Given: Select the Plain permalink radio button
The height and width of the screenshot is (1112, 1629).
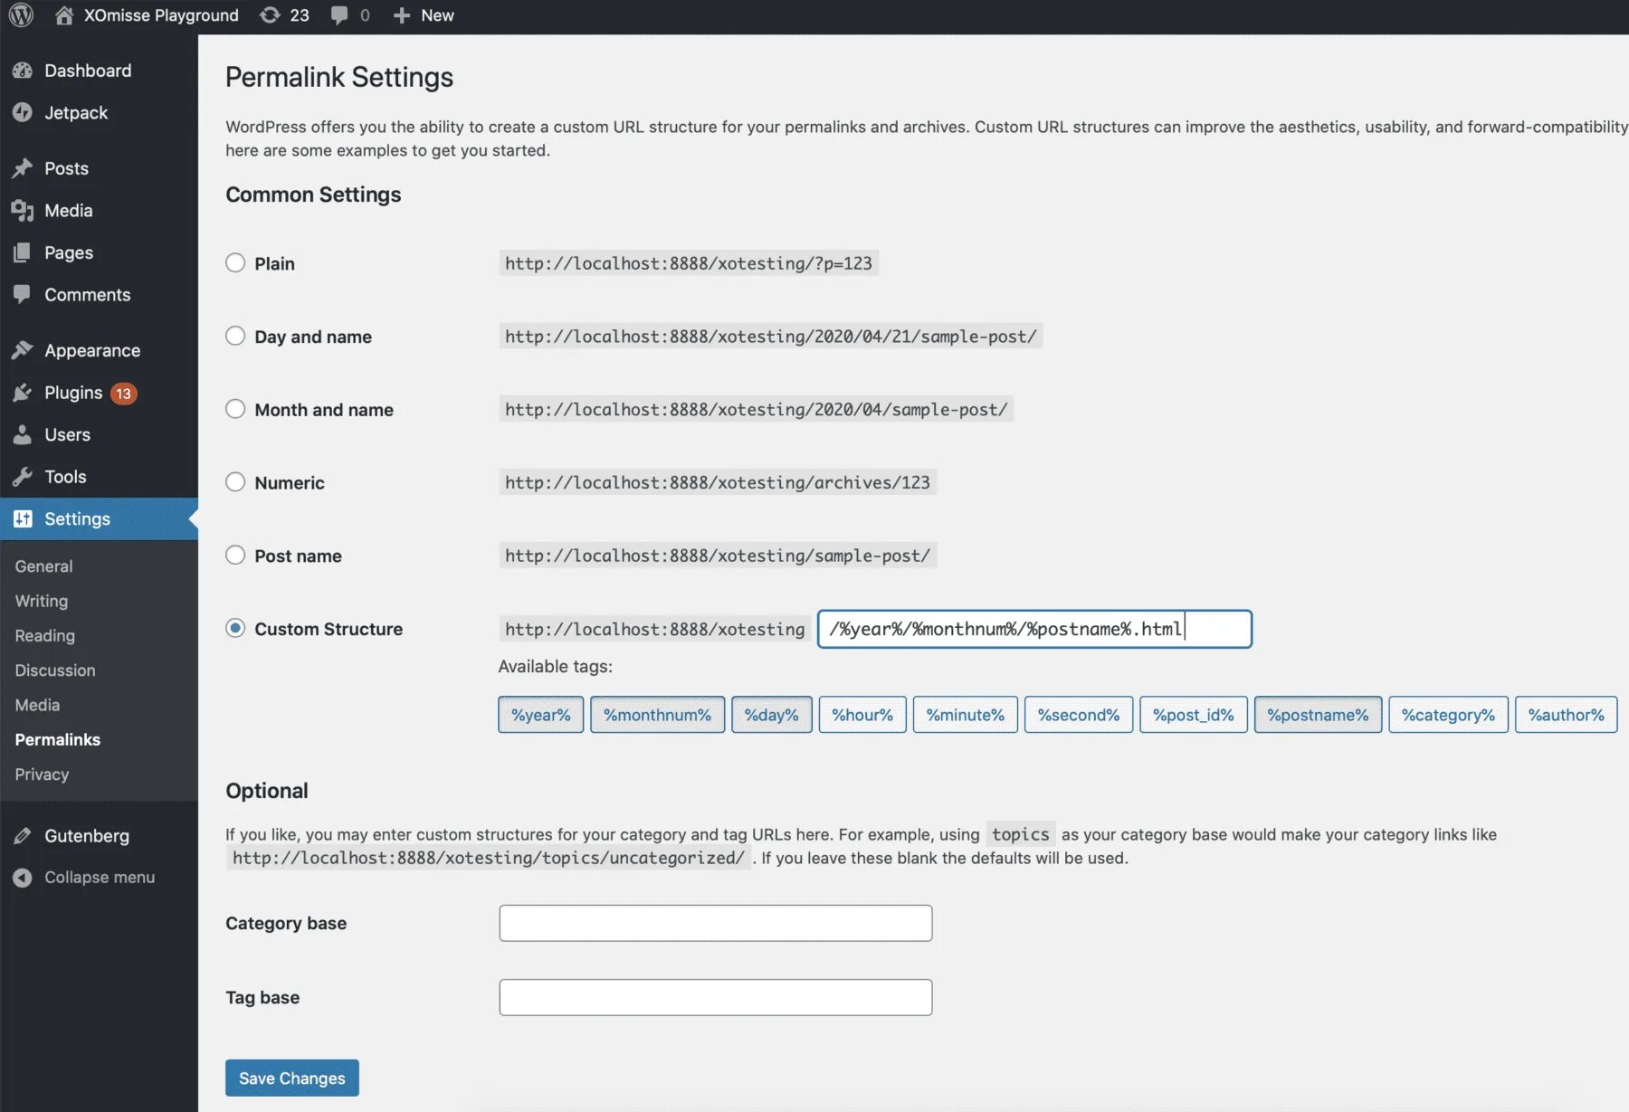Looking at the screenshot, I should [x=235, y=263].
